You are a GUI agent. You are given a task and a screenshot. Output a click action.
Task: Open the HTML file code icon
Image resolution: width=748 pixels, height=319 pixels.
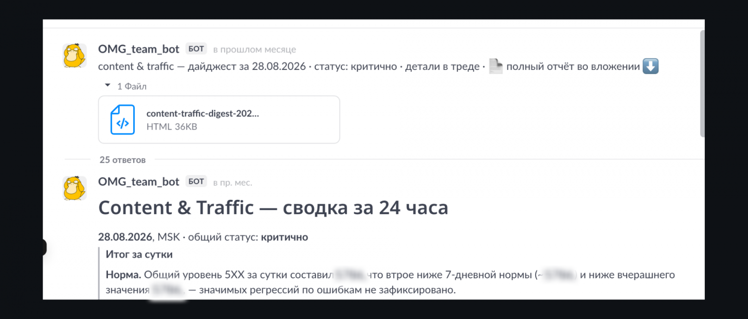[123, 120]
